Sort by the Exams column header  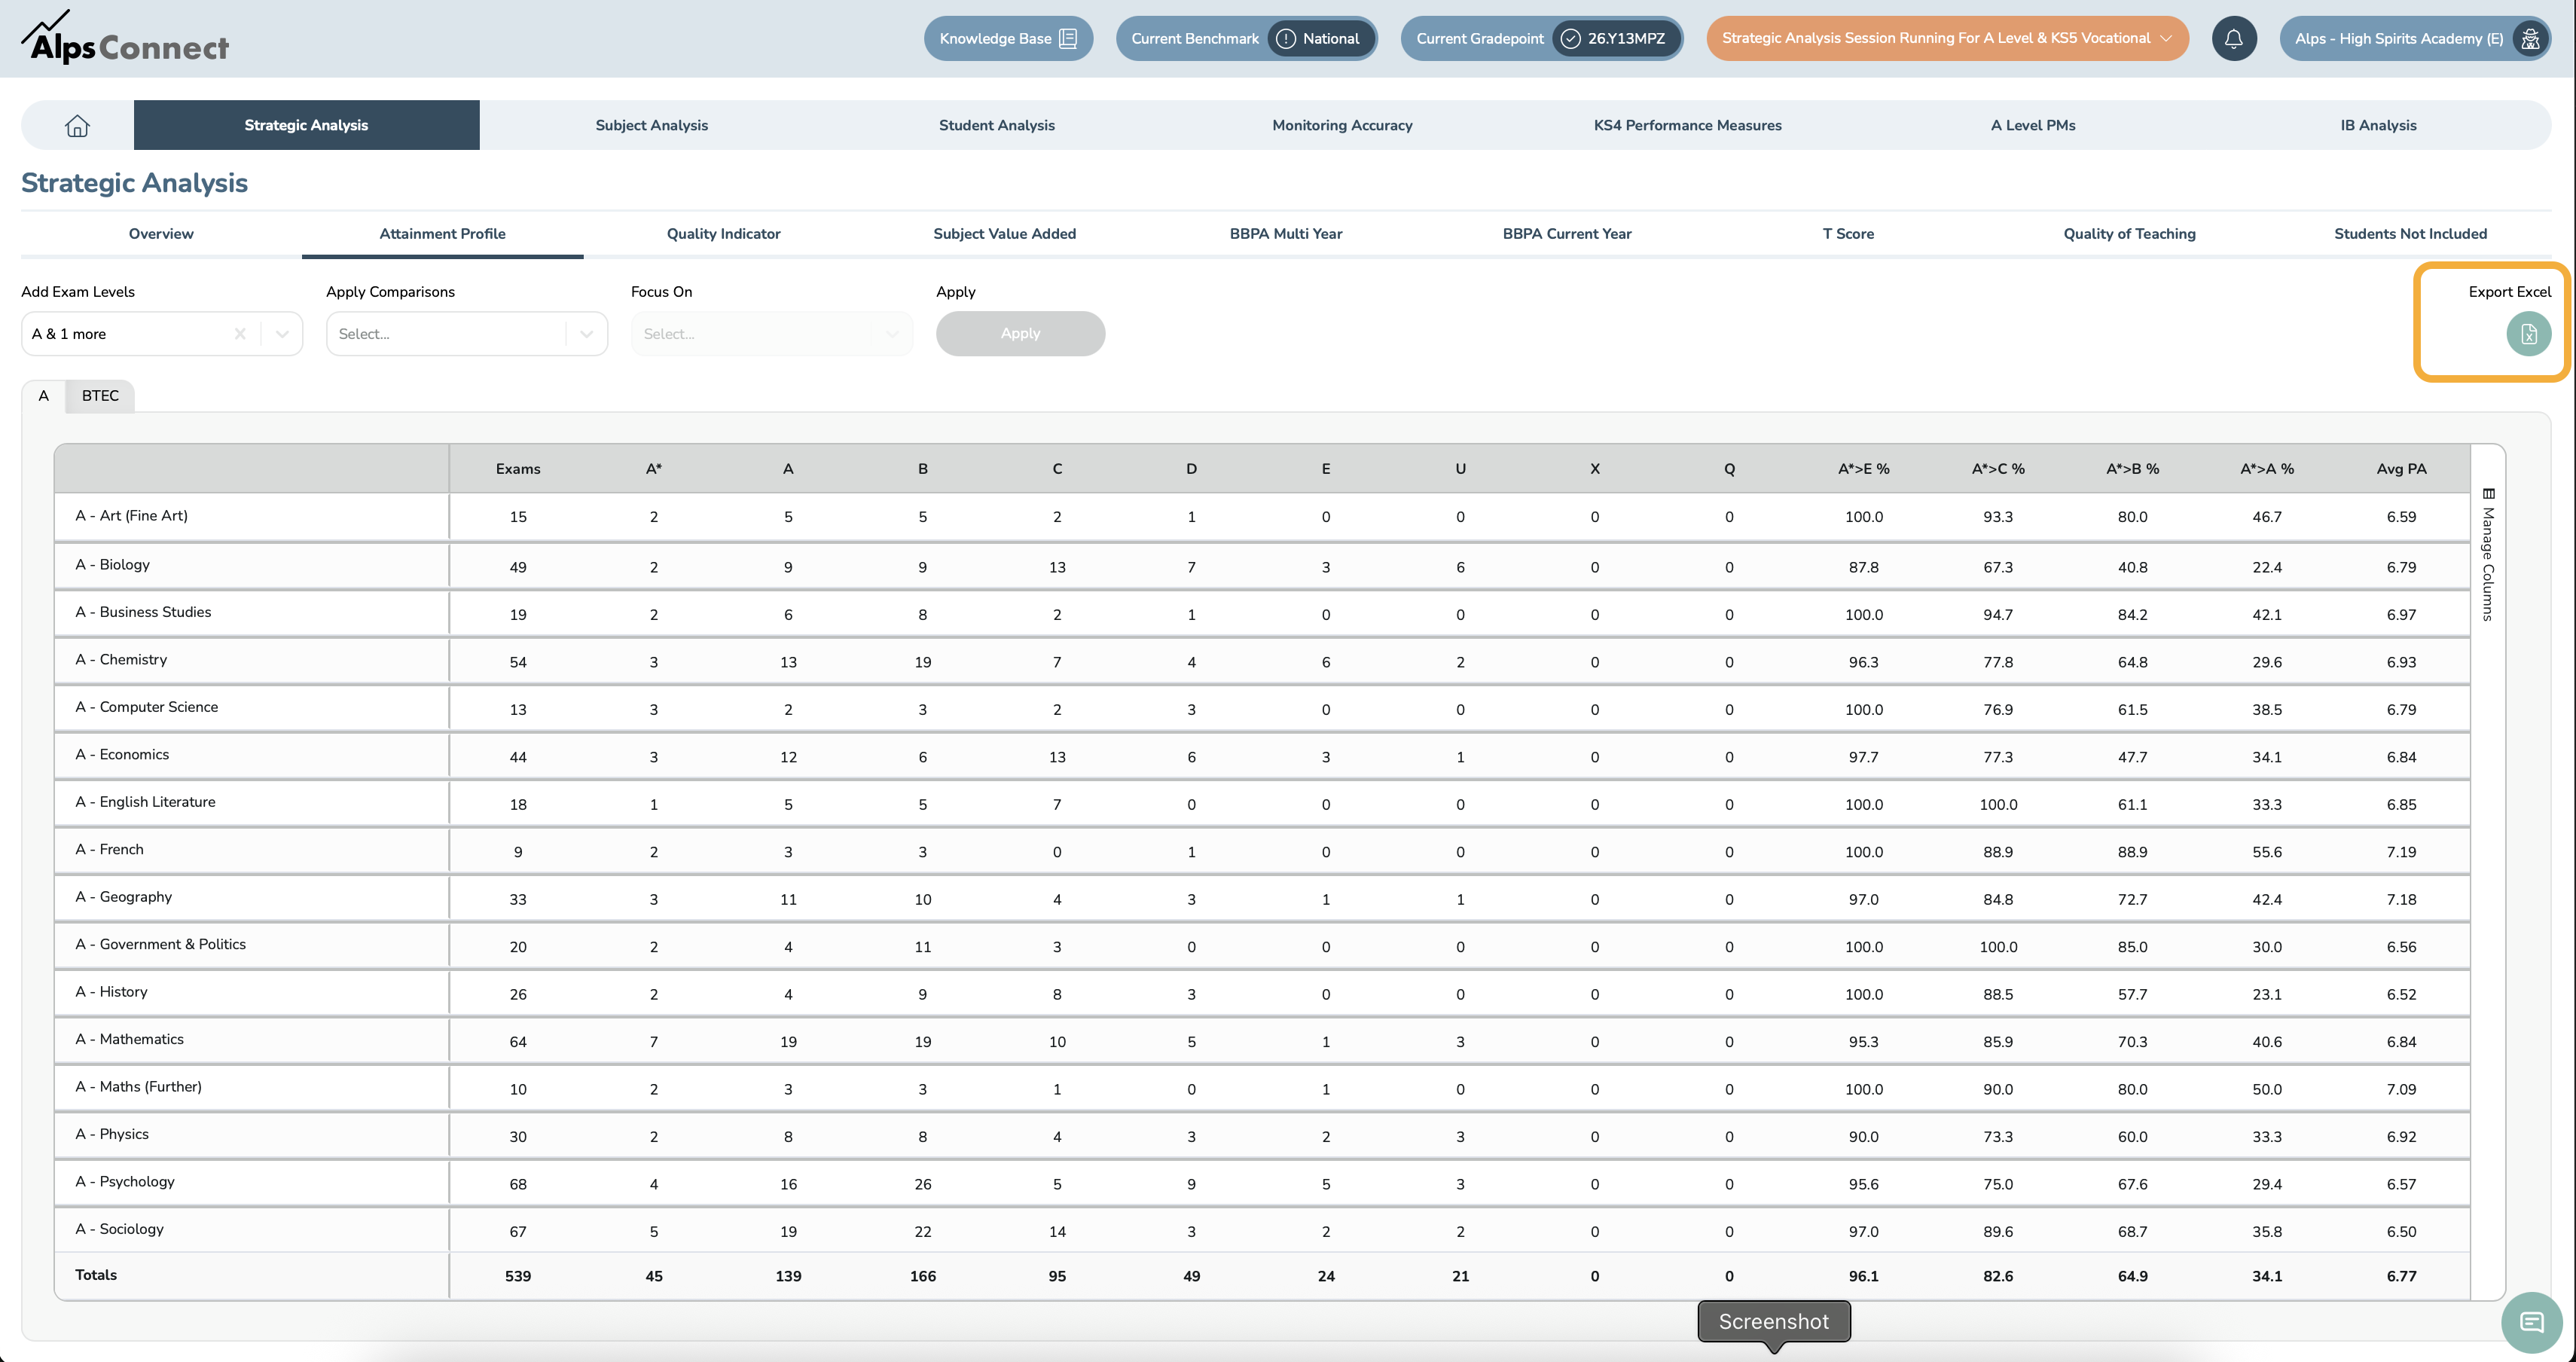[518, 469]
